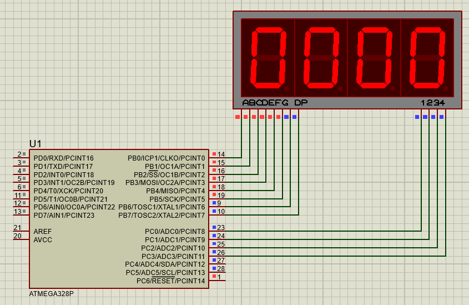
Task: Click the AVCC pin label
Action: pyautogui.click(x=43, y=239)
